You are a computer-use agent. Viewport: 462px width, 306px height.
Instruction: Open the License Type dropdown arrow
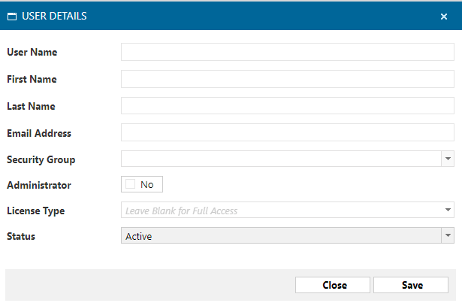(448, 211)
